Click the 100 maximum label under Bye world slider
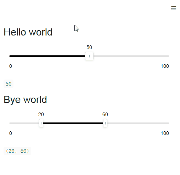Viewport: 180px width, 175px height. pyautogui.click(x=165, y=133)
